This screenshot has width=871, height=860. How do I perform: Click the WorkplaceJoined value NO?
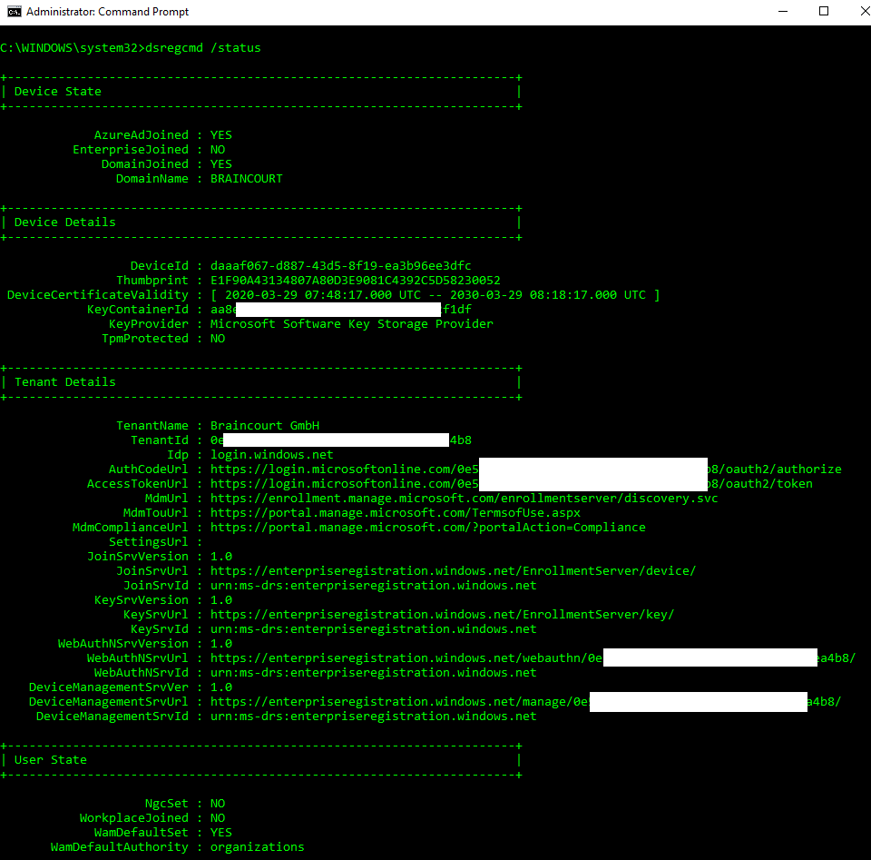point(218,817)
